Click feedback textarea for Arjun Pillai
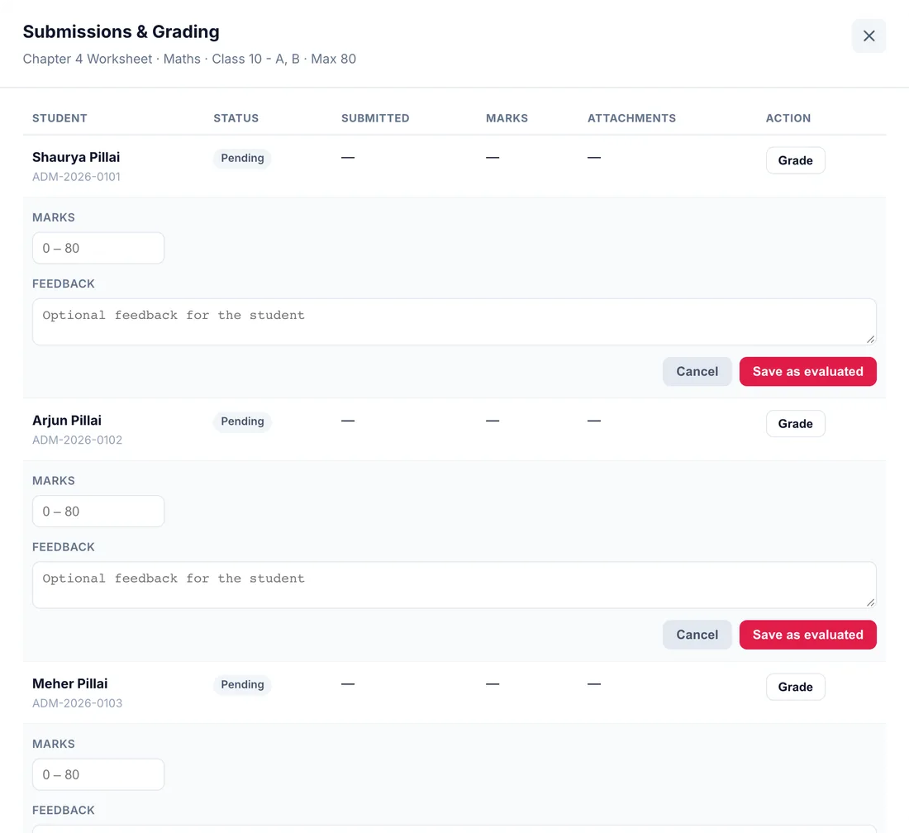The height and width of the screenshot is (833, 909). [454, 585]
